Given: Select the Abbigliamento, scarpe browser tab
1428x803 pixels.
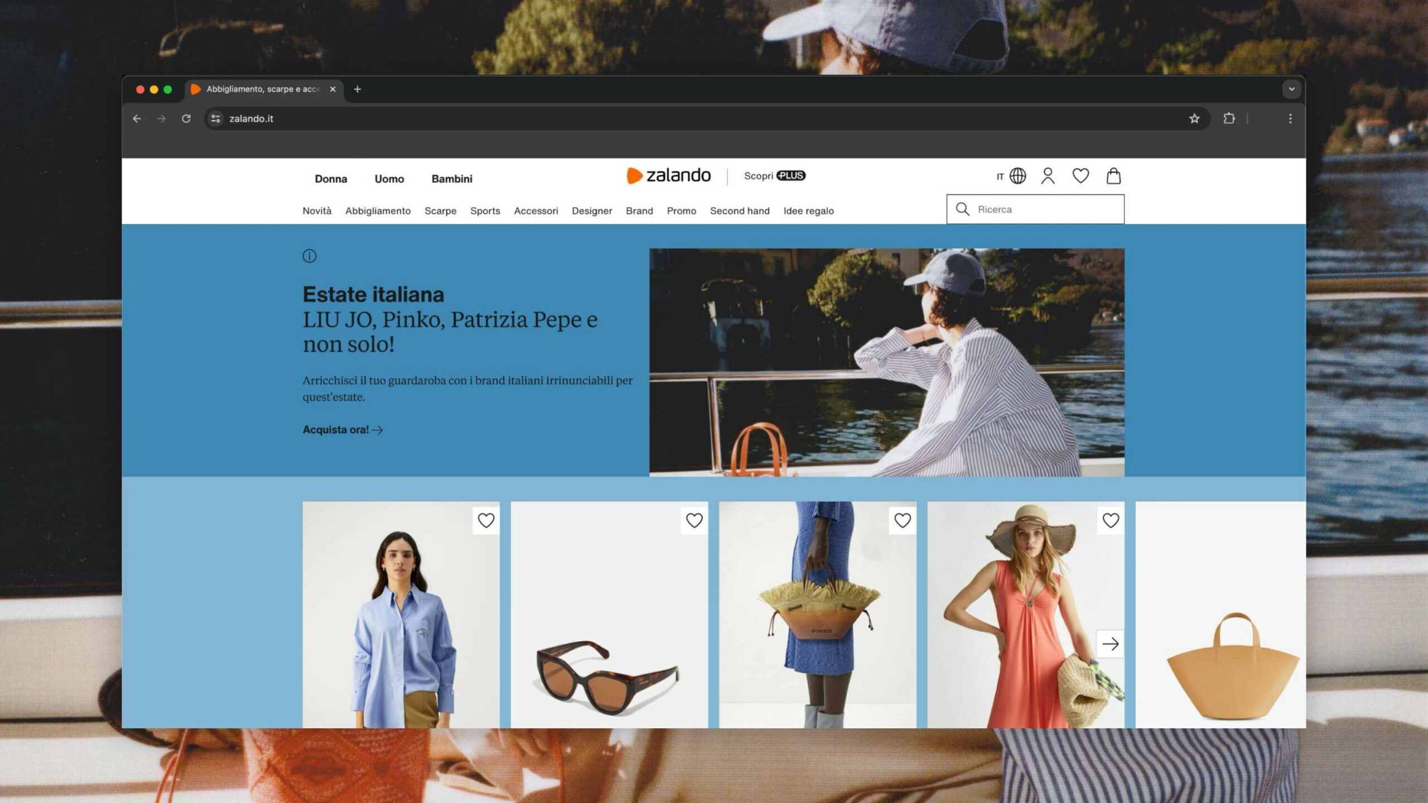Looking at the screenshot, I should pos(263,89).
